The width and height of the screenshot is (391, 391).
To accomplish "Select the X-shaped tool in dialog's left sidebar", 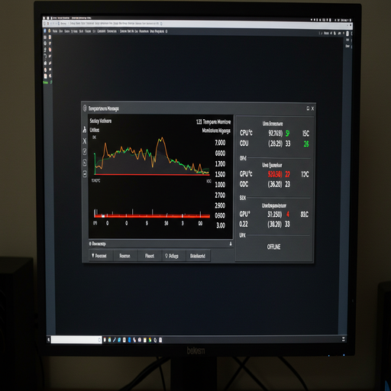I will (x=85, y=141).
